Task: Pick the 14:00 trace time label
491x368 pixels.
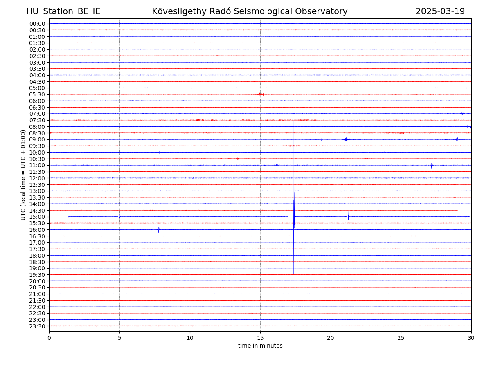Action: (x=37, y=204)
